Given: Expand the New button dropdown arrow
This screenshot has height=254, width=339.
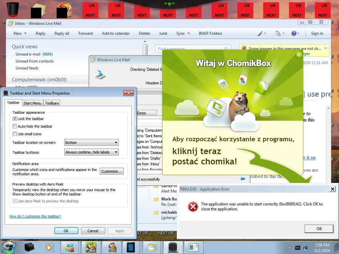Looking at the screenshot, I should [25, 33].
